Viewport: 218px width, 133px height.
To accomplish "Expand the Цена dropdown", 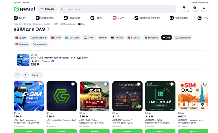I will (x=37, y=75).
